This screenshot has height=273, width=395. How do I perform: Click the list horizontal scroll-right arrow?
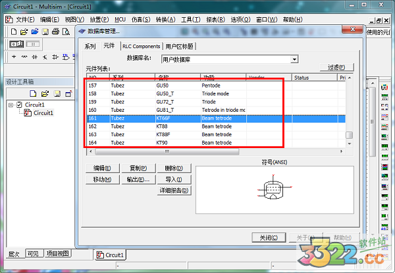[341, 151]
